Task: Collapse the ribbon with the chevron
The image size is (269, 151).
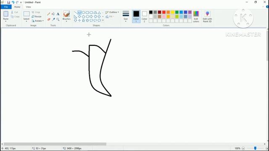Action: point(263,7)
